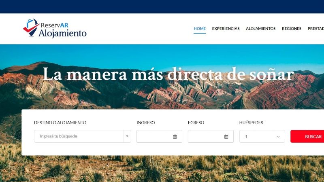The width and height of the screenshot is (324, 182).
Task: Expand the destination dropdown arrow
Action: click(x=127, y=136)
